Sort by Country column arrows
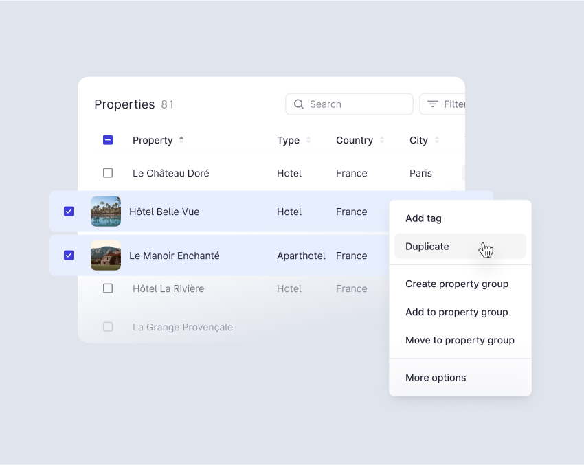The height and width of the screenshot is (465, 584). [382, 140]
